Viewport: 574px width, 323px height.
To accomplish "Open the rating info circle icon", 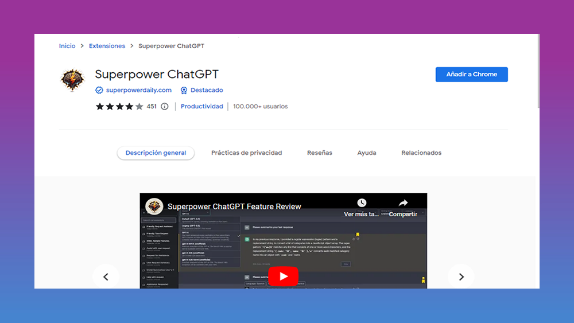I will 165,107.
